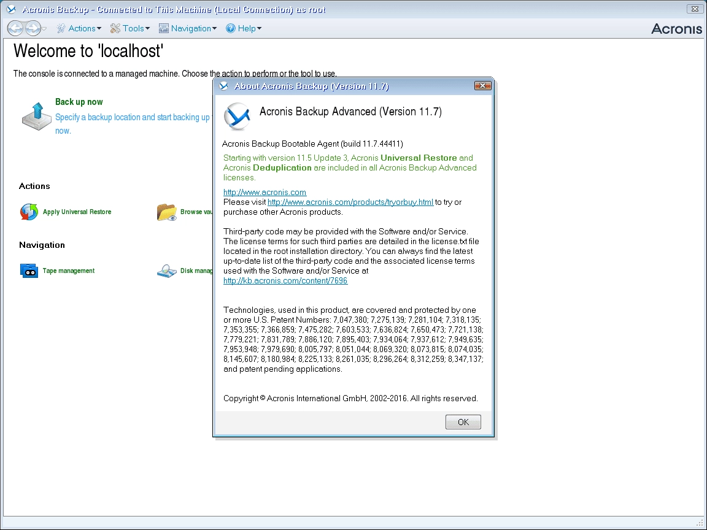Click the Copyright Acronis International GmbH line
Viewport: 707px width, 530px height.
[x=350, y=398]
